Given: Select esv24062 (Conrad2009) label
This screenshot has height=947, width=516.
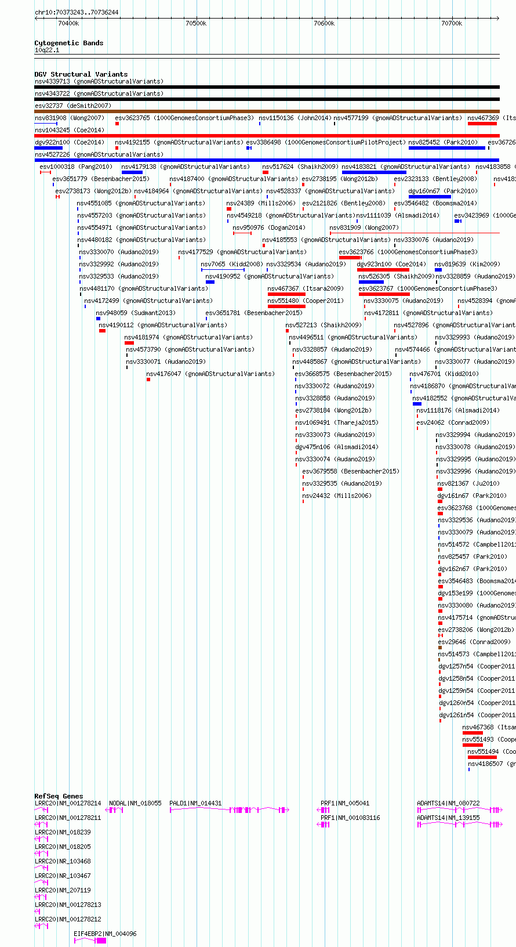Looking at the screenshot, I should click(x=453, y=422).
